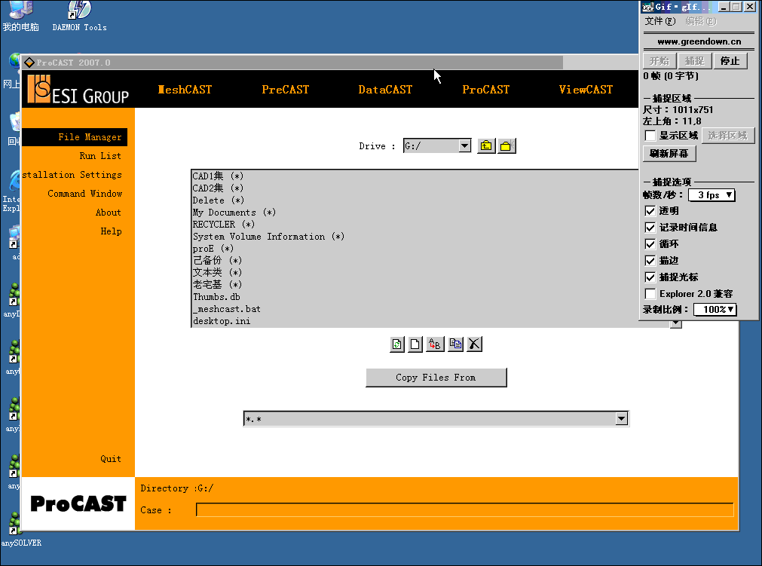The image size is (762, 566).
Task: Open the PreCAST module
Action: click(x=285, y=90)
